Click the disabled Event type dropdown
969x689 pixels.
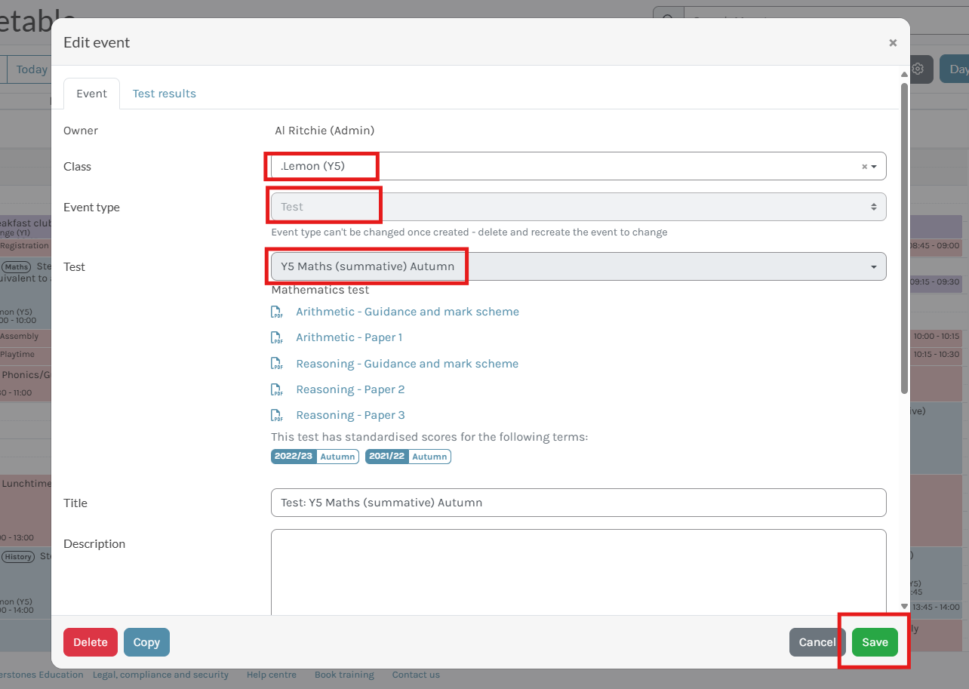pyautogui.click(x=577, y=207)
